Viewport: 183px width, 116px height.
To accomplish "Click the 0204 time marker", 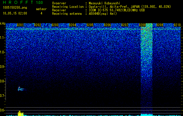I will [x=72, y=25].
